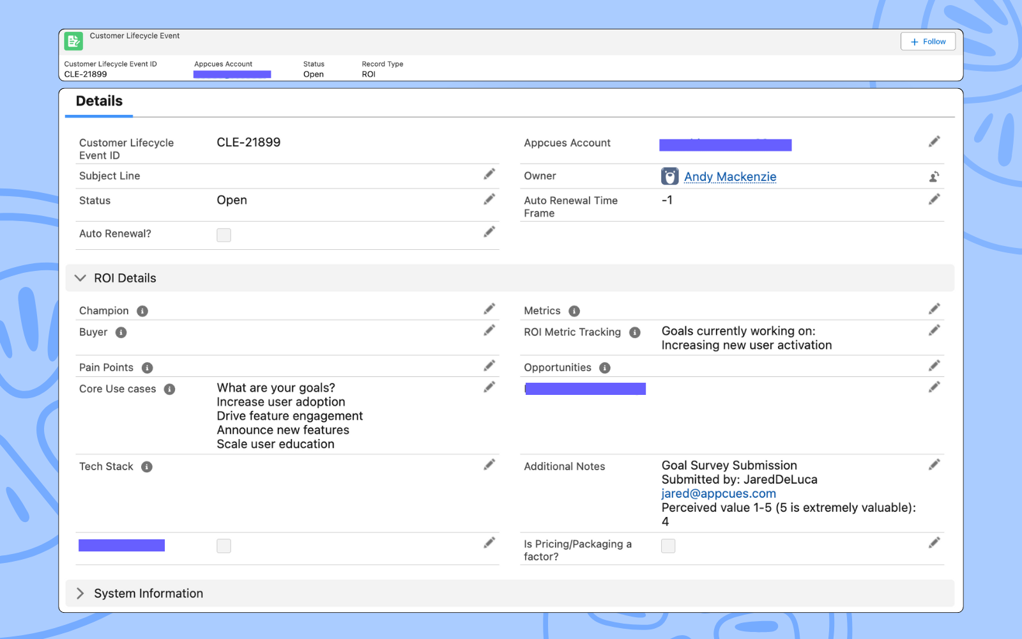Edit the Champion field pencil

point(489,309)
